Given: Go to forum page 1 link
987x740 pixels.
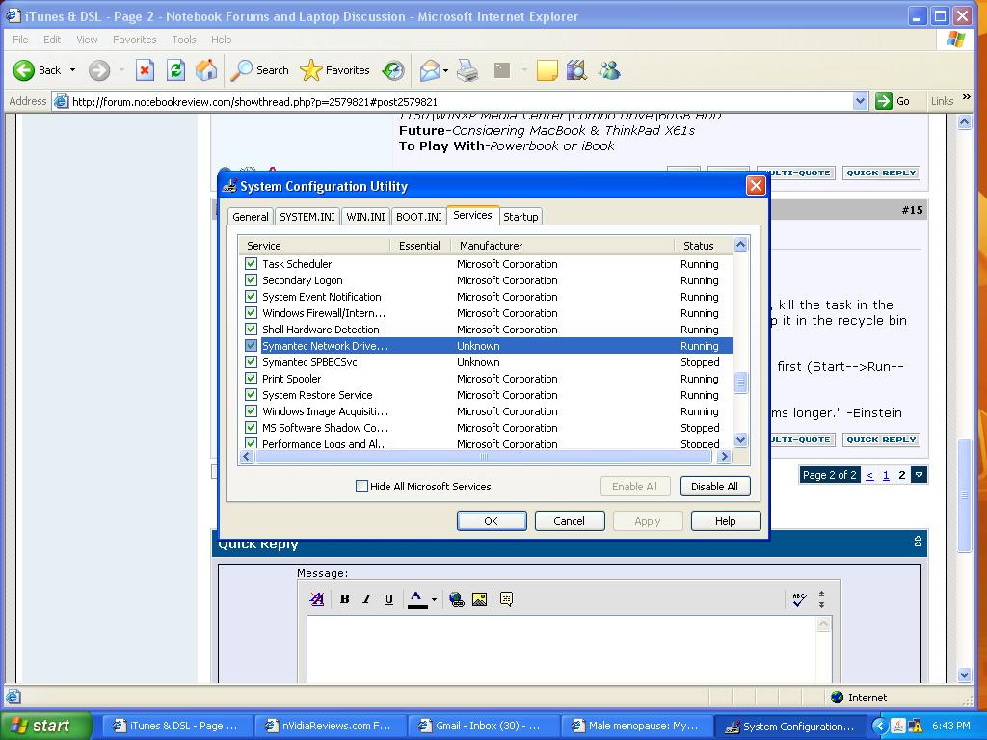Looking at the screenshot, I should [x=886, y=475].
